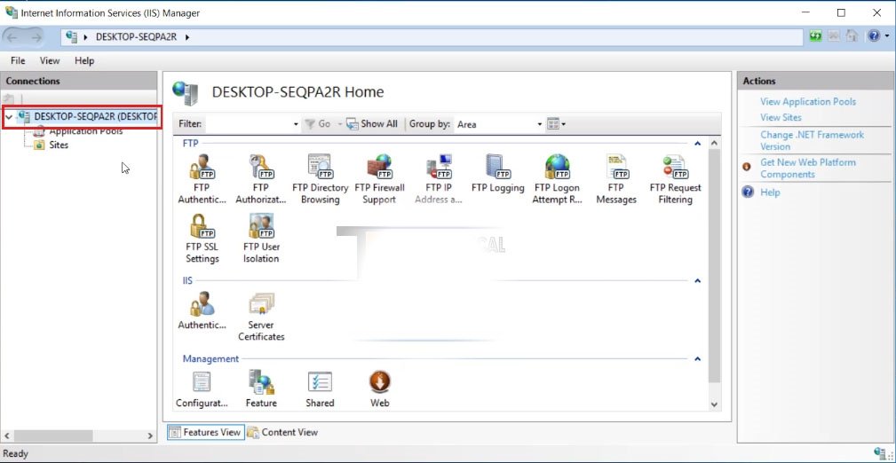Open FTP SSL Settings icon
The width and height of the screenshot is (896, 463).
click(202, 238)
